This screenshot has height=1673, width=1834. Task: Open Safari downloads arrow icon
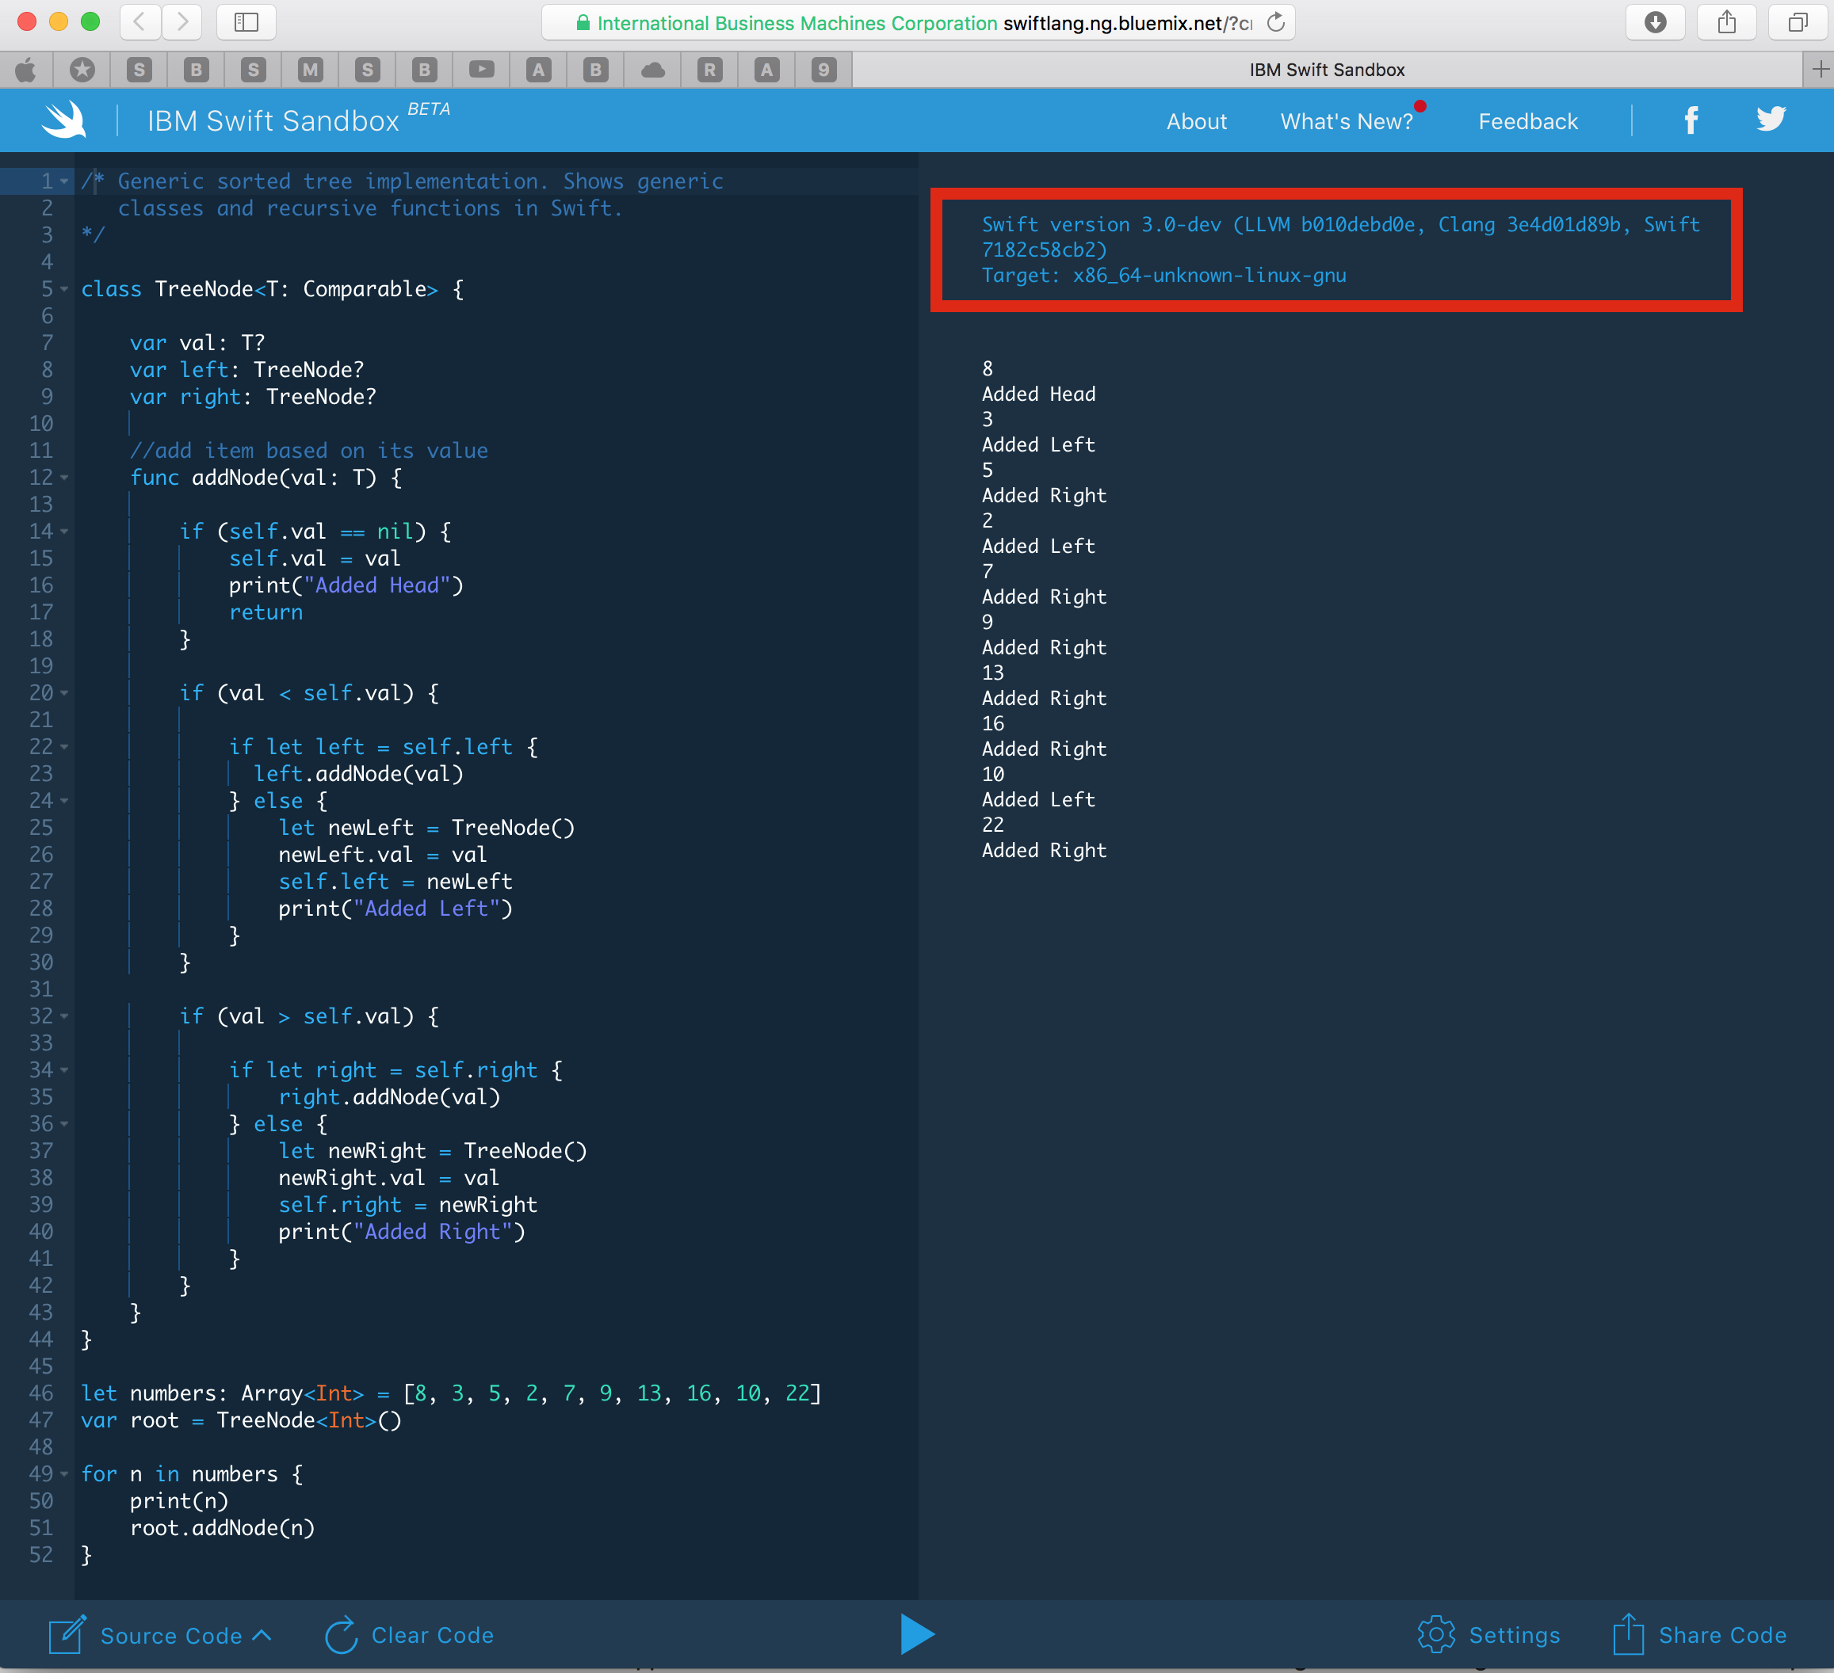tap(1655, 23)
